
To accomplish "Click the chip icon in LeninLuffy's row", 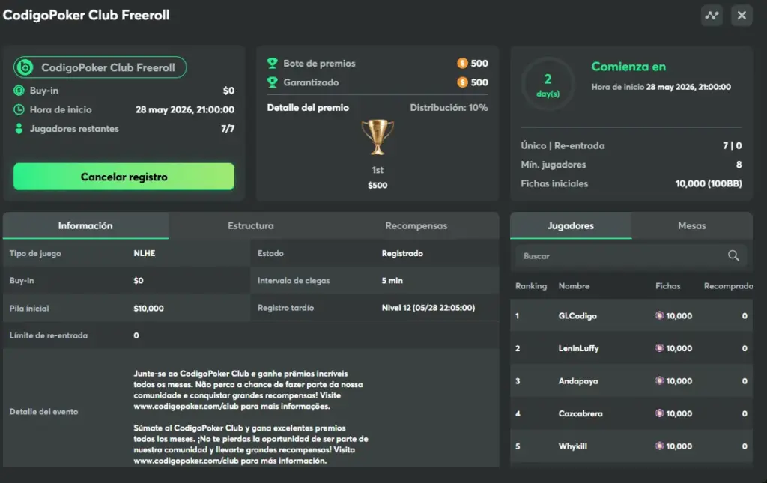I will coord(659,348).
